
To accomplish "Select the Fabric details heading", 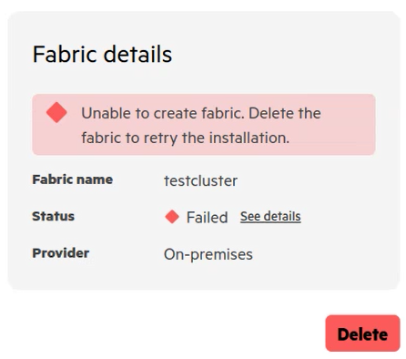I will (102, 54).
